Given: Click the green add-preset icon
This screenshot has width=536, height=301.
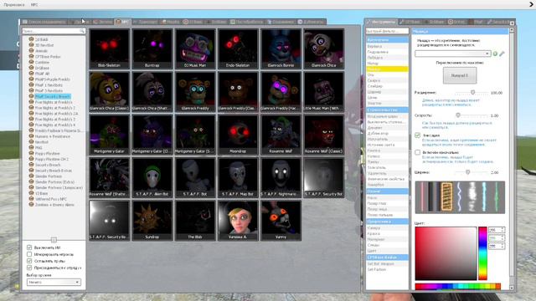Looking at the screenshot, I should point(495,54).
